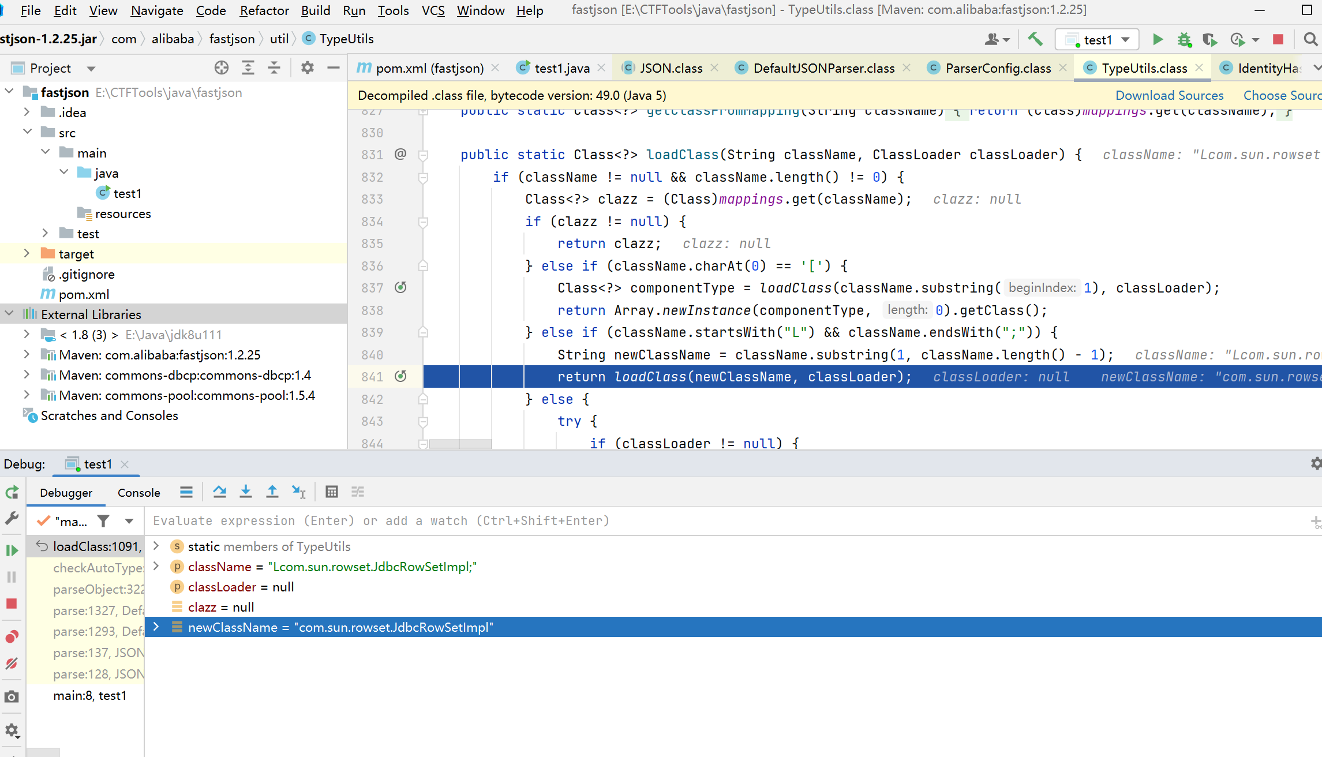Image resolution: width=1322 pixels, height=757 pixels.
Task: Step into in debugger toolbar
Action: 246,492
